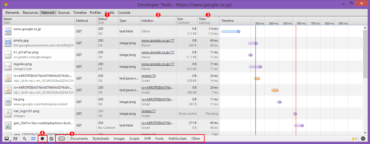Viewport: 370px width, 144px height.
Task: Click the k1_a31af7ac.png thumbnail icon
Action: point(8,55)
